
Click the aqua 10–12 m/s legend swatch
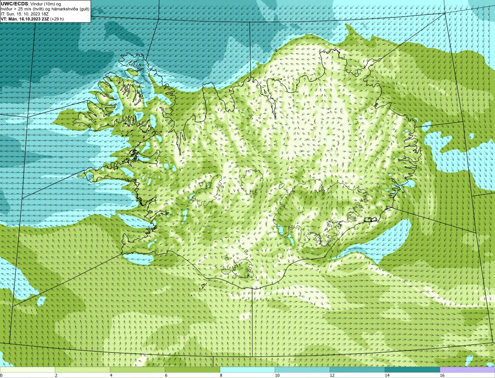tap(302, 370)
